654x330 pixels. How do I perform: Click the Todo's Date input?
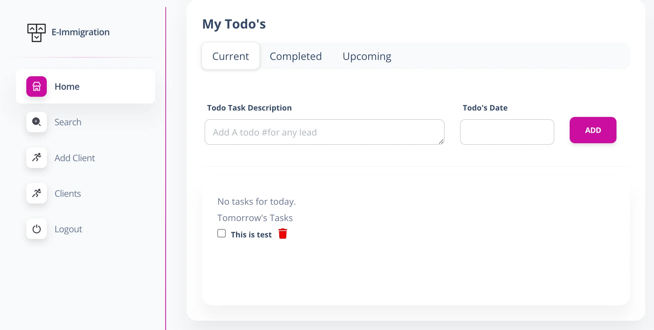pyautogui.click(x=507, y=132)
